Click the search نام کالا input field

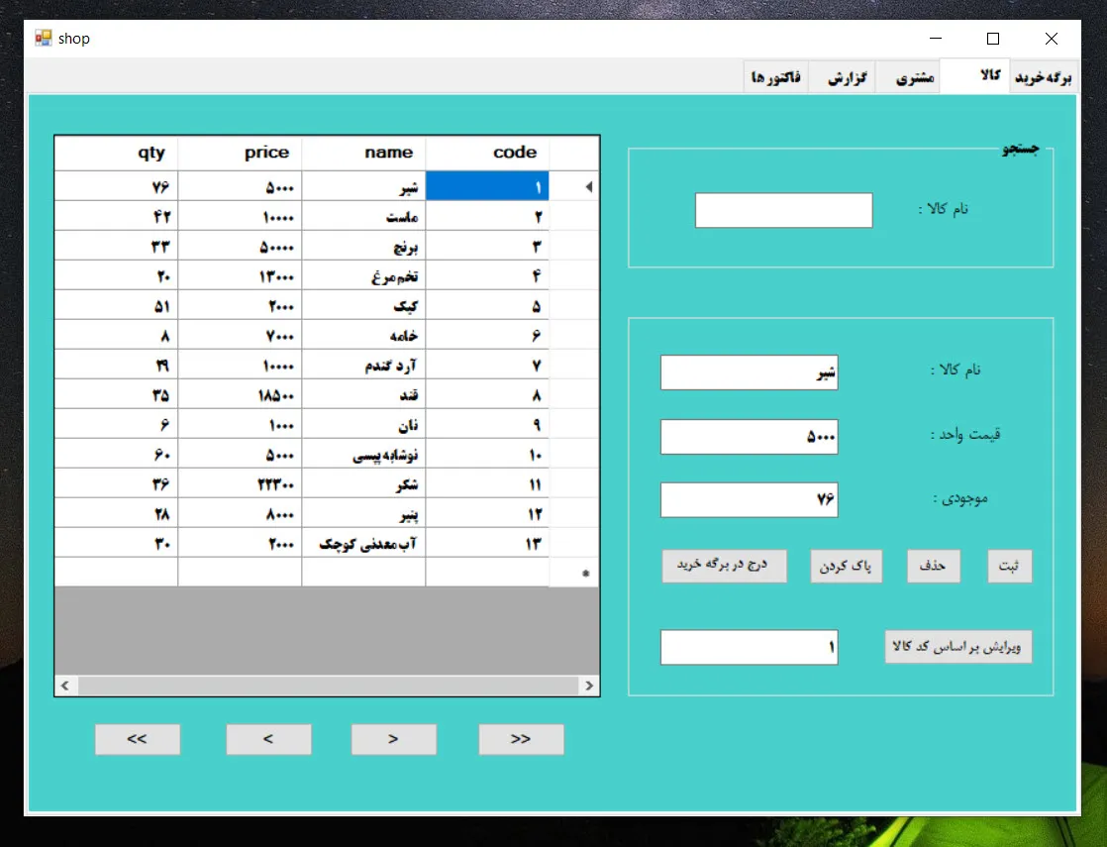pyautogui.click(x=783, y=210)
